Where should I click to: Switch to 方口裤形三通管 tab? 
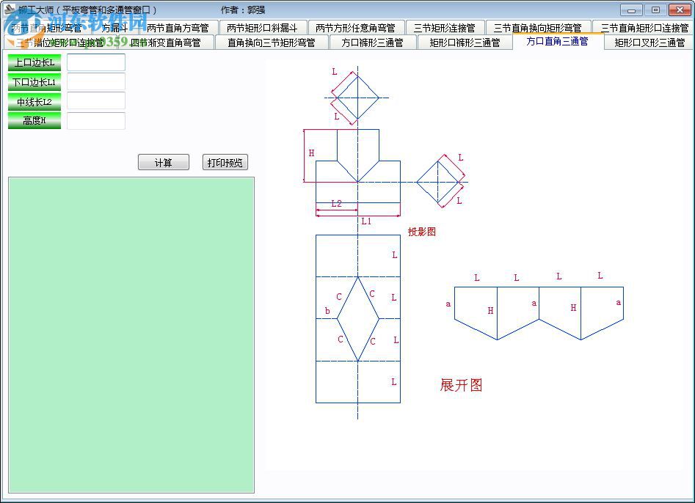(x=372, y=43)
